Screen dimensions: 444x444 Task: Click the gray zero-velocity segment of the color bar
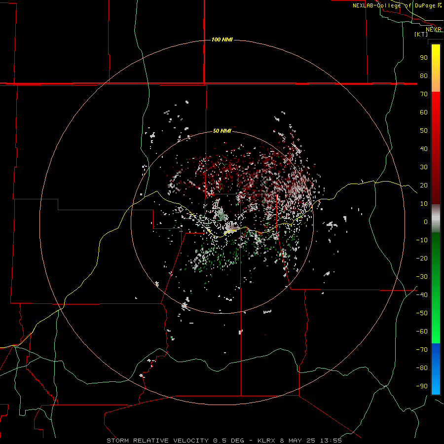click(436, 219)
